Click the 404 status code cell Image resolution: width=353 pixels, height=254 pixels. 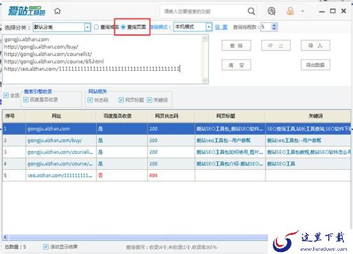pyautogui.click(x=171, y=176)
